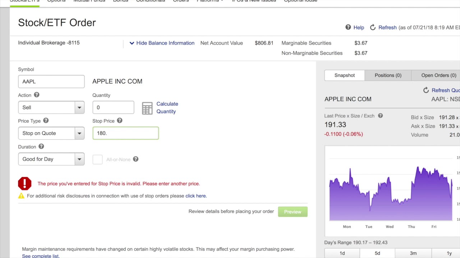The image size is (460, 258).
Task: Open the 'click here' risk disclosures link
Action: (196, 196)
